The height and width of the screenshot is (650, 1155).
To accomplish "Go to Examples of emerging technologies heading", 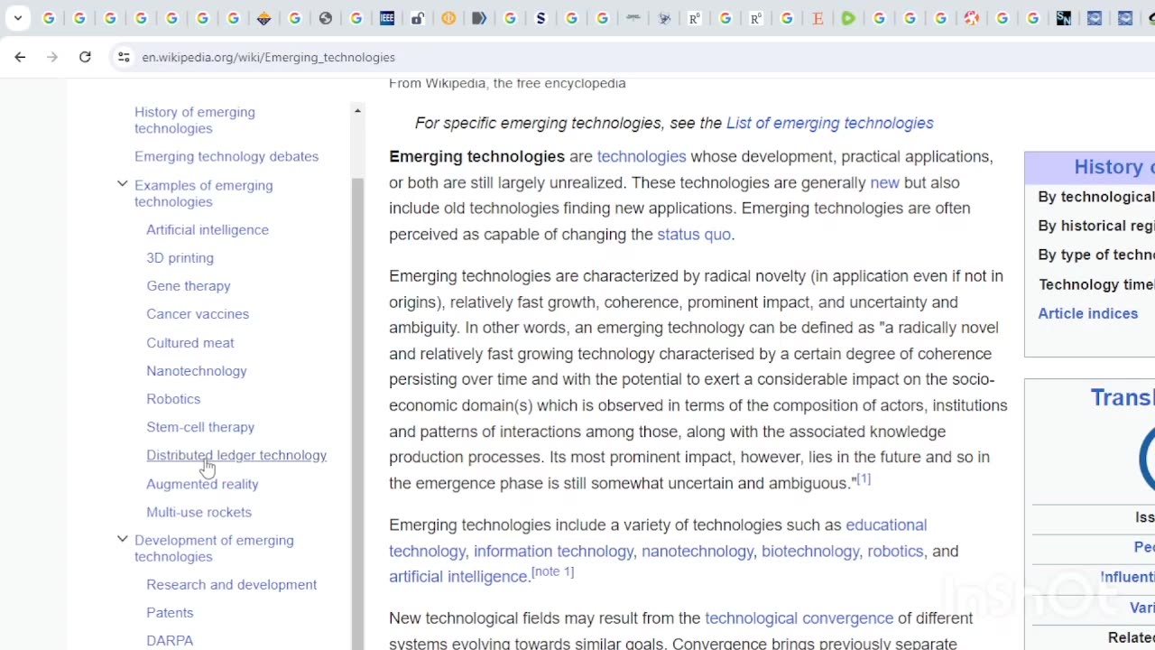I will (204, 193).
